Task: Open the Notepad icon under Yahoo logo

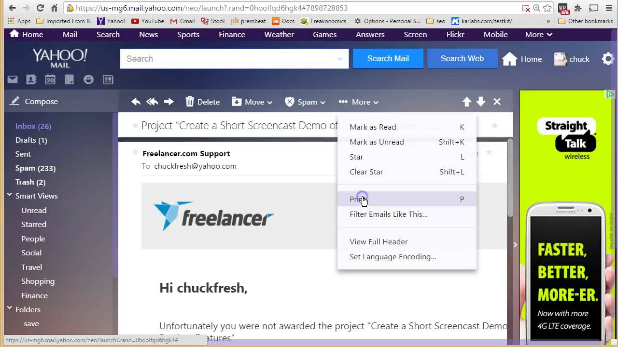Action: click(70, 80)
